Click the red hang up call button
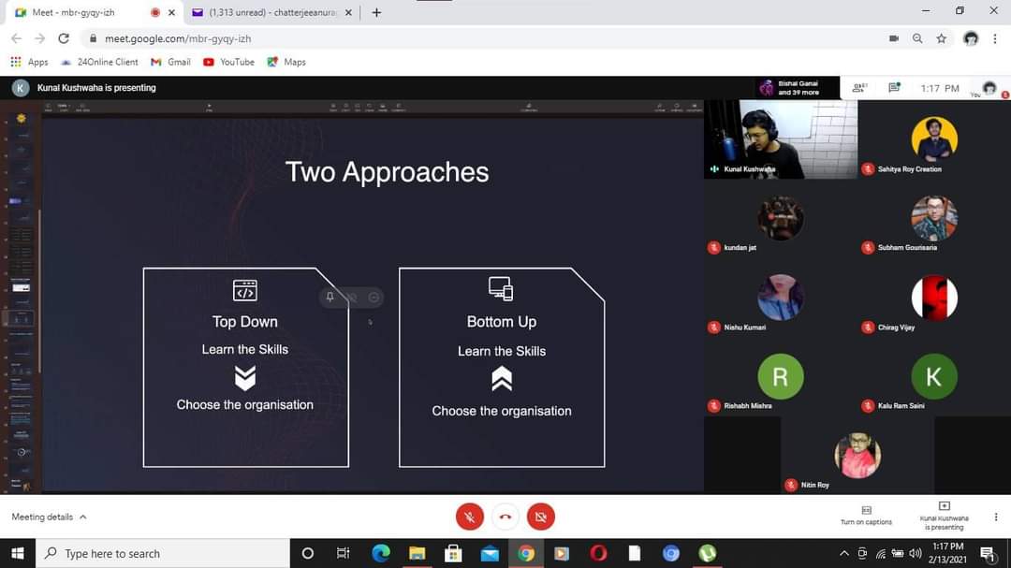 pos(505,517)
